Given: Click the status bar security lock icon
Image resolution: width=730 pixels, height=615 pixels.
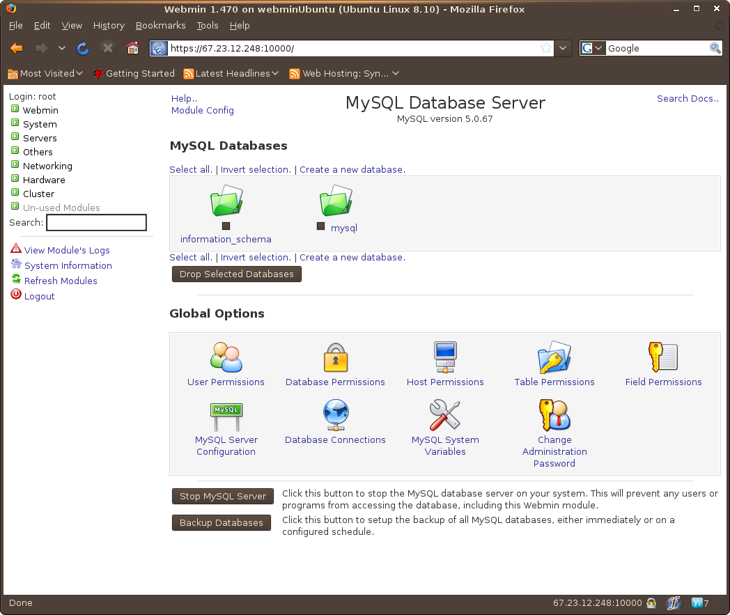Looking at the screenshot, I should (x=651, y=603).
